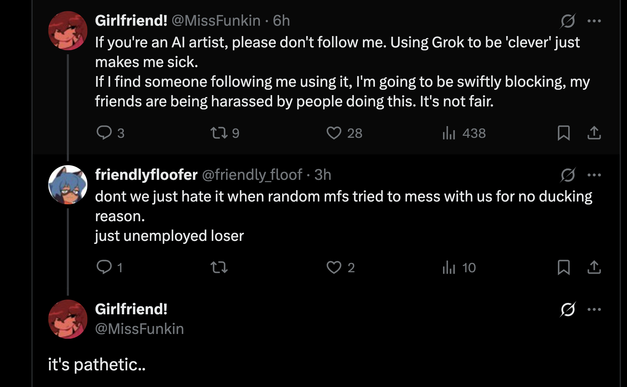The image size is (627, 387).
Task: Like friendlyfloofer's reply with 2 likes
Action: (x=334, y=267)
